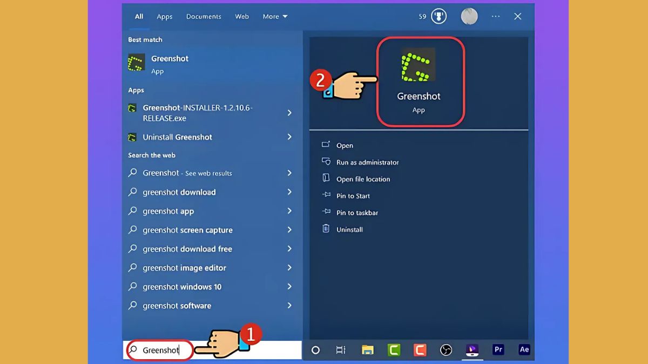Launch orange Camtasia icon on taskbar
The height and width of the screenshot is (364, 648).
pyautogui.click(x=420, y=350)
